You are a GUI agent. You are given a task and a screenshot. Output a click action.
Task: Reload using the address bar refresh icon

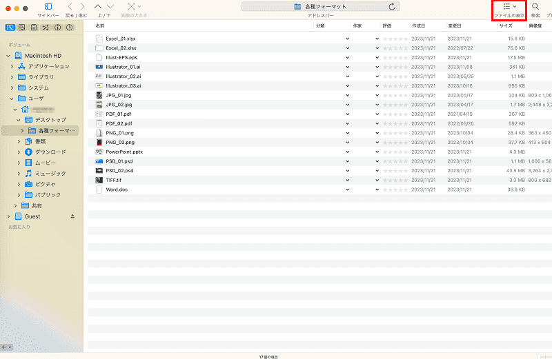click(x=392, y=6)
